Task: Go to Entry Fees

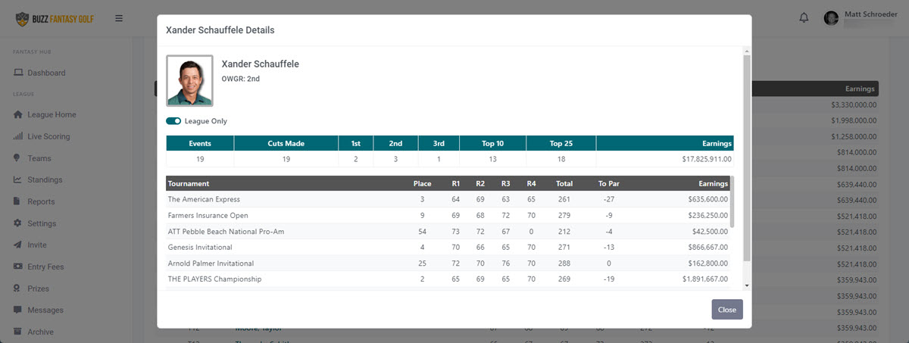Action: (45, 267)
